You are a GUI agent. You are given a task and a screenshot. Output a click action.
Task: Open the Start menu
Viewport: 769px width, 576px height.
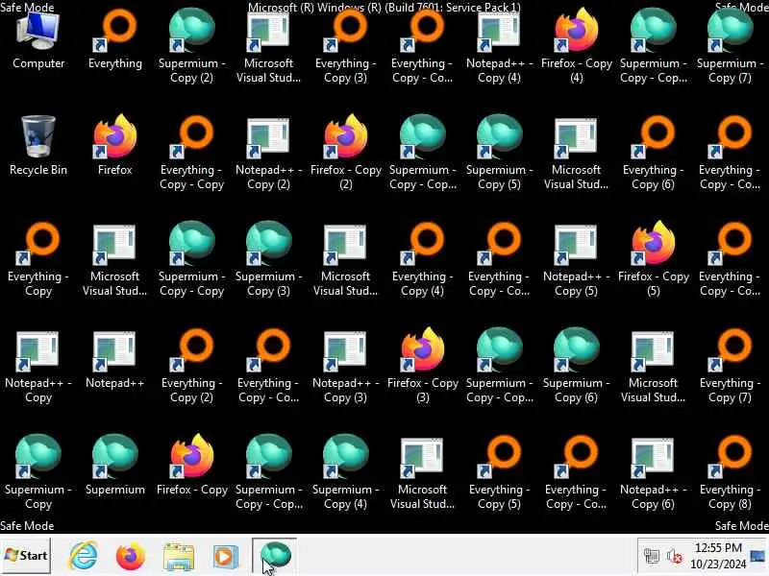tap(26, 556)
